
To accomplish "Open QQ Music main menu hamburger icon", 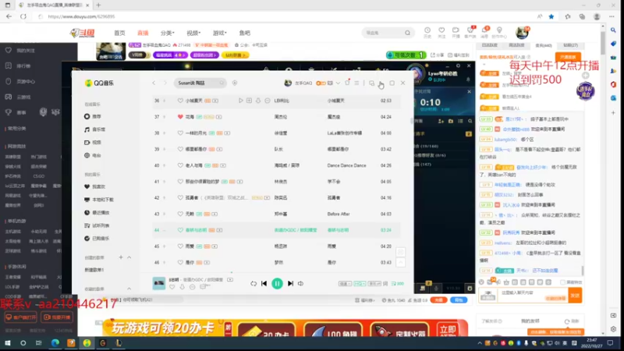I will pos(356,83).
